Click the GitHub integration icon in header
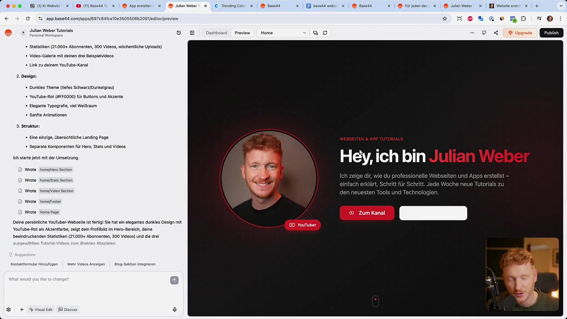The height and width of the screenshot is (319, 567). point(484,33)
